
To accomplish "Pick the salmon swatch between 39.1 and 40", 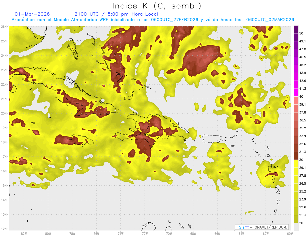I will point(296,100).
